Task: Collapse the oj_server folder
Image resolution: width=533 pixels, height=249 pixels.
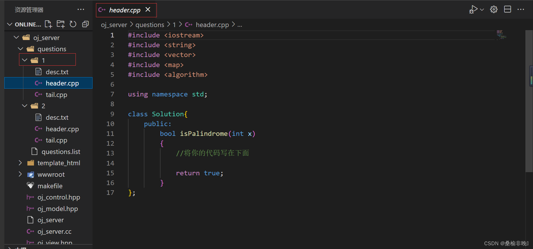Action: (16, 37)
